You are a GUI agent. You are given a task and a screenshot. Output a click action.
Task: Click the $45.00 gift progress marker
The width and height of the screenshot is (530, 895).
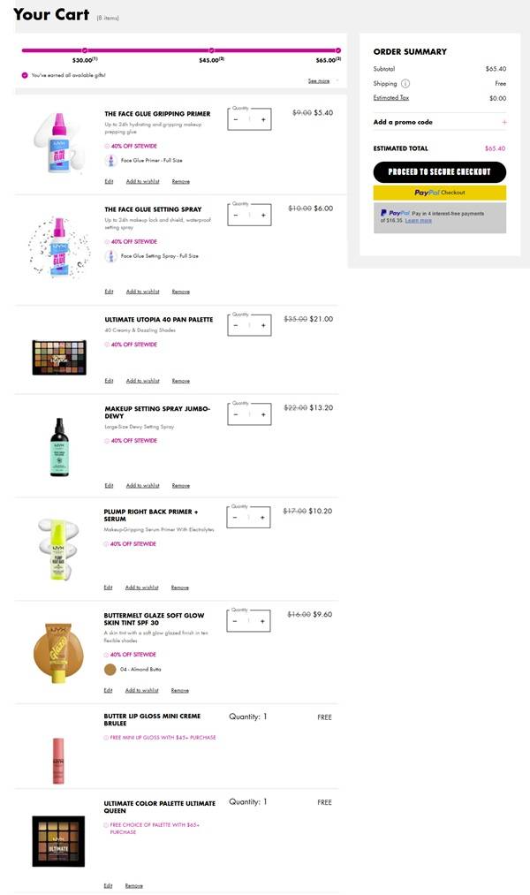(211, 50)
